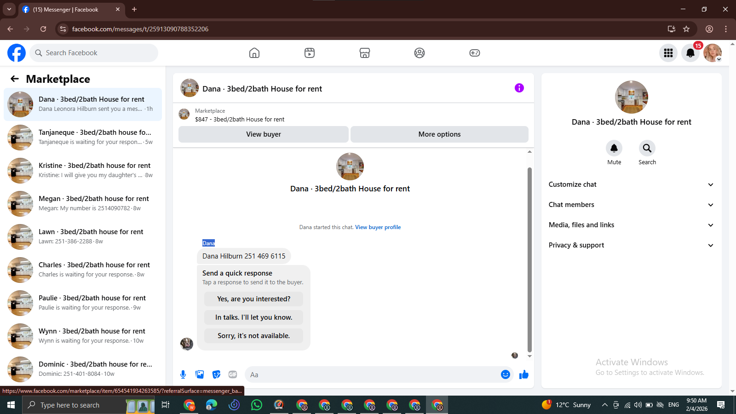
Task: Open the Windows Start menu
Action: pyautogui.click(x=11, y=405)
